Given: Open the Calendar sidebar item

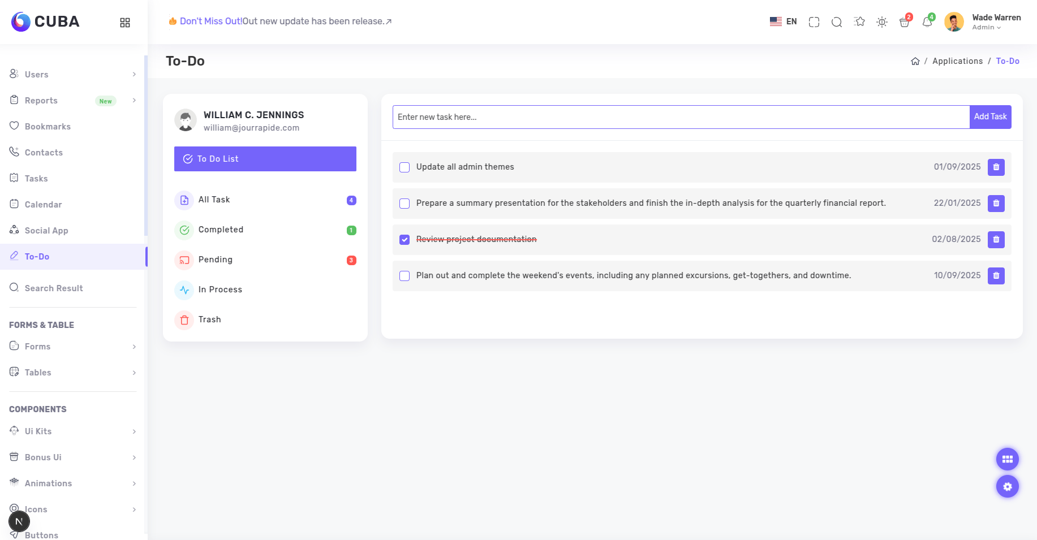Looking at the screenshot, I should point(43,205).
